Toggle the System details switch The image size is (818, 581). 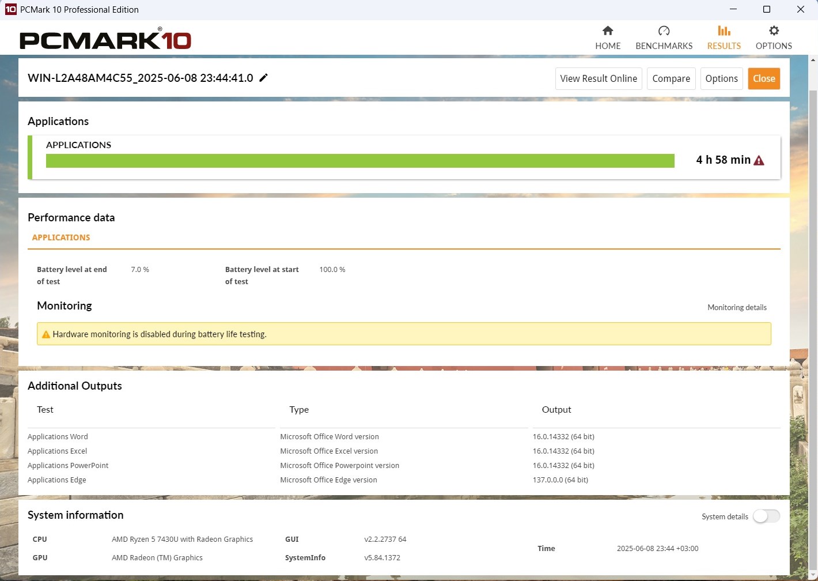click(766, 516)
